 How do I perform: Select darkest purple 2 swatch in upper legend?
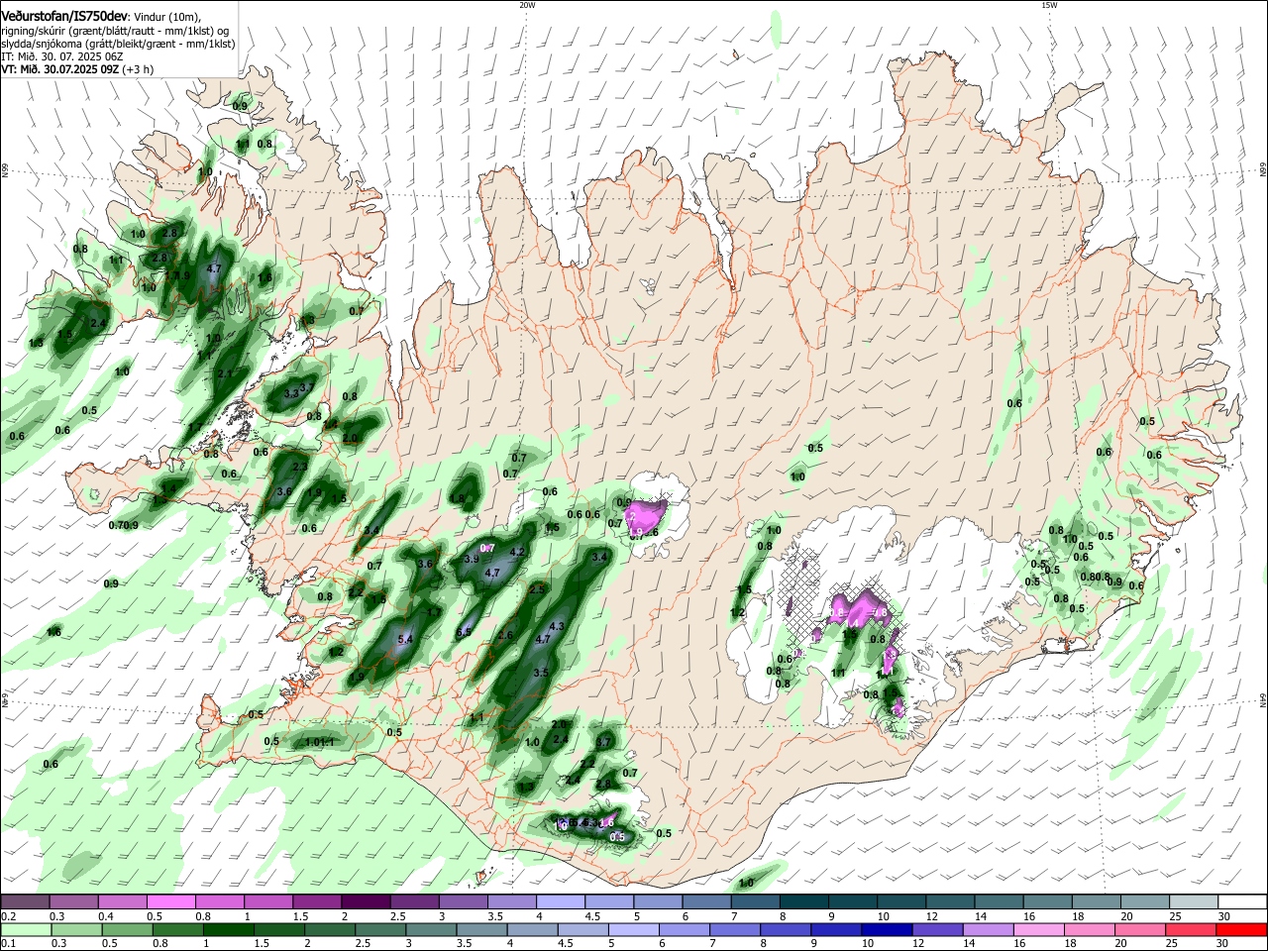[366, 901]
